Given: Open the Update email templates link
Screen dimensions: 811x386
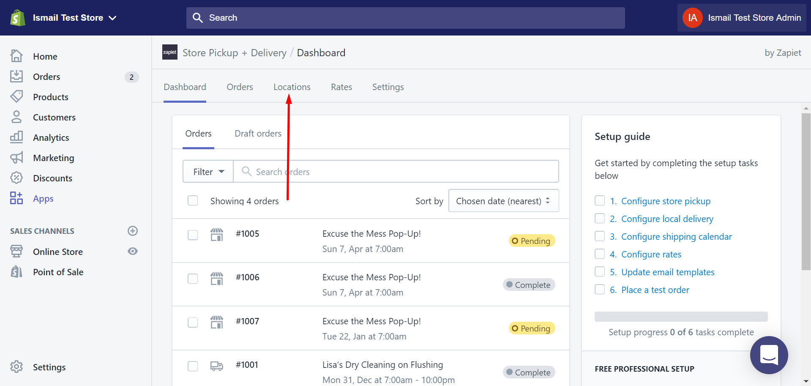Looking at the screenshot, I should pos(668,272).
